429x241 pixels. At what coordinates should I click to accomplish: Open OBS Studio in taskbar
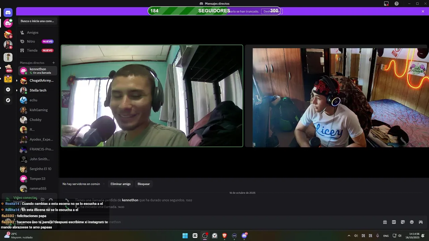(205, 236)
